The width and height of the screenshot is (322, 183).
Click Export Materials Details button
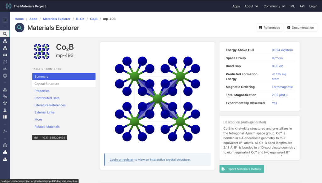(x=241, y=169)
